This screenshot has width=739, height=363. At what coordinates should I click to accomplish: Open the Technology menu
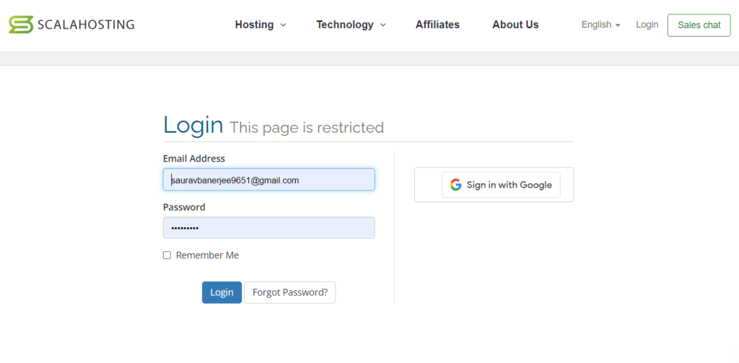345,25
